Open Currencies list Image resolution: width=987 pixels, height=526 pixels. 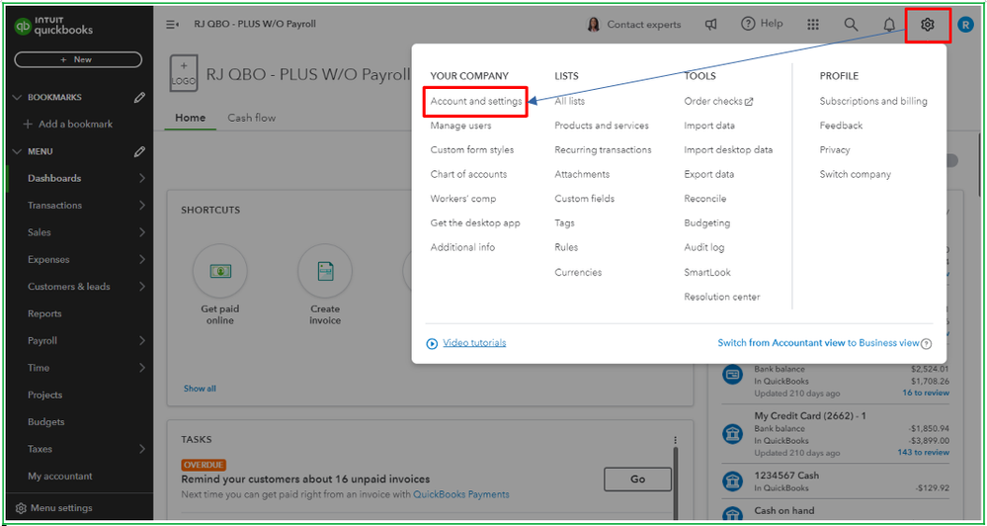578,272
